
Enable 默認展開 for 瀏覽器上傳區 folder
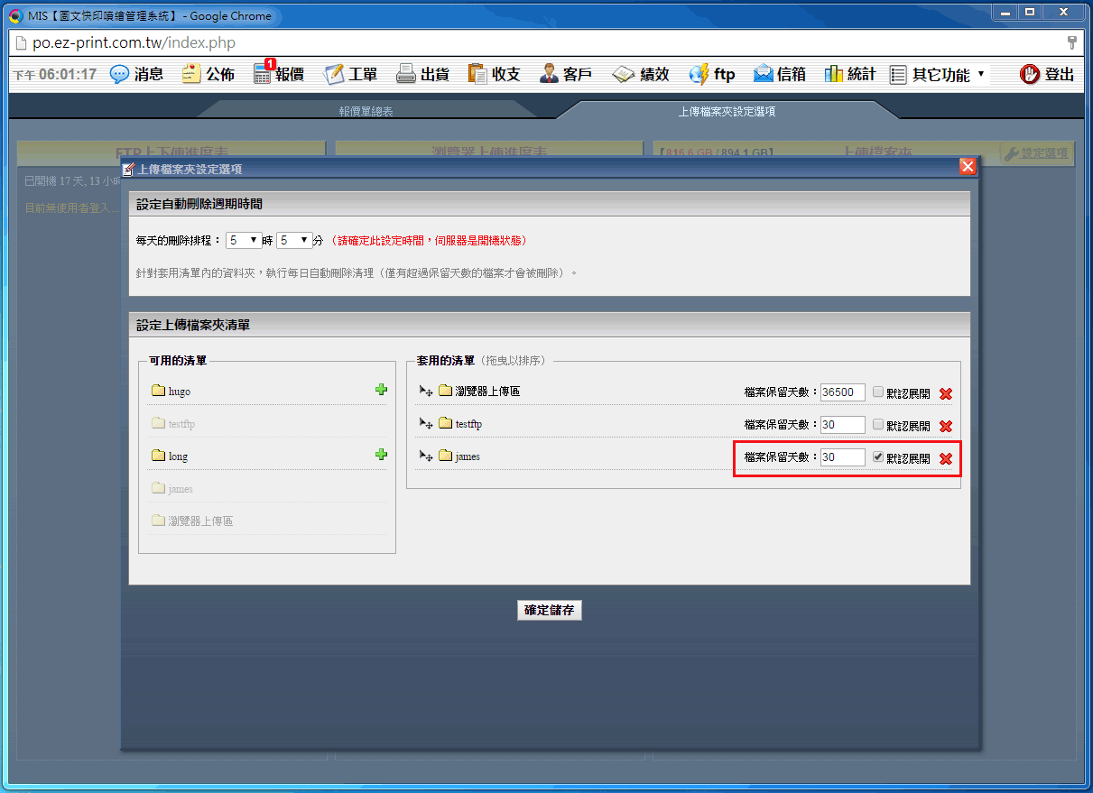[878, 392]
